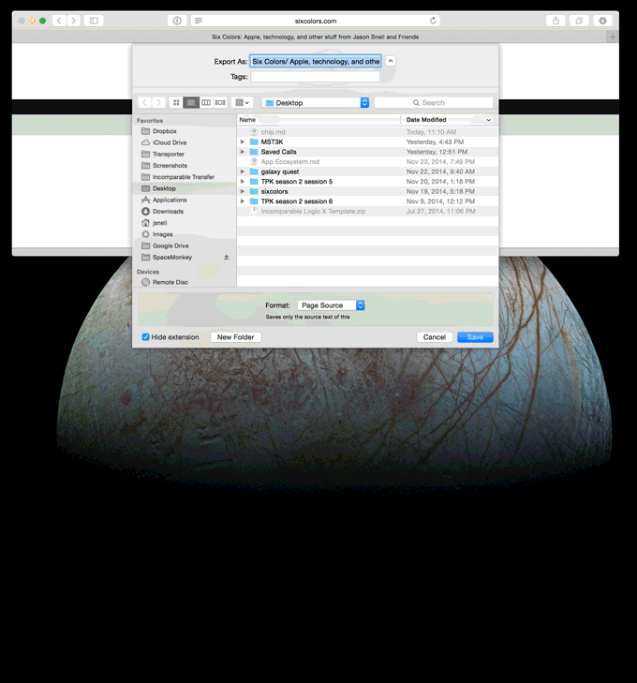This screenshot has height=683, width=637.
Task: Click the green Safari zoom button
Action: coord(43,21)
